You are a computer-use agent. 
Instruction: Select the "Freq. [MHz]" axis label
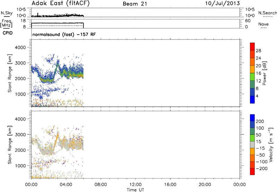(x=7, y=24)
